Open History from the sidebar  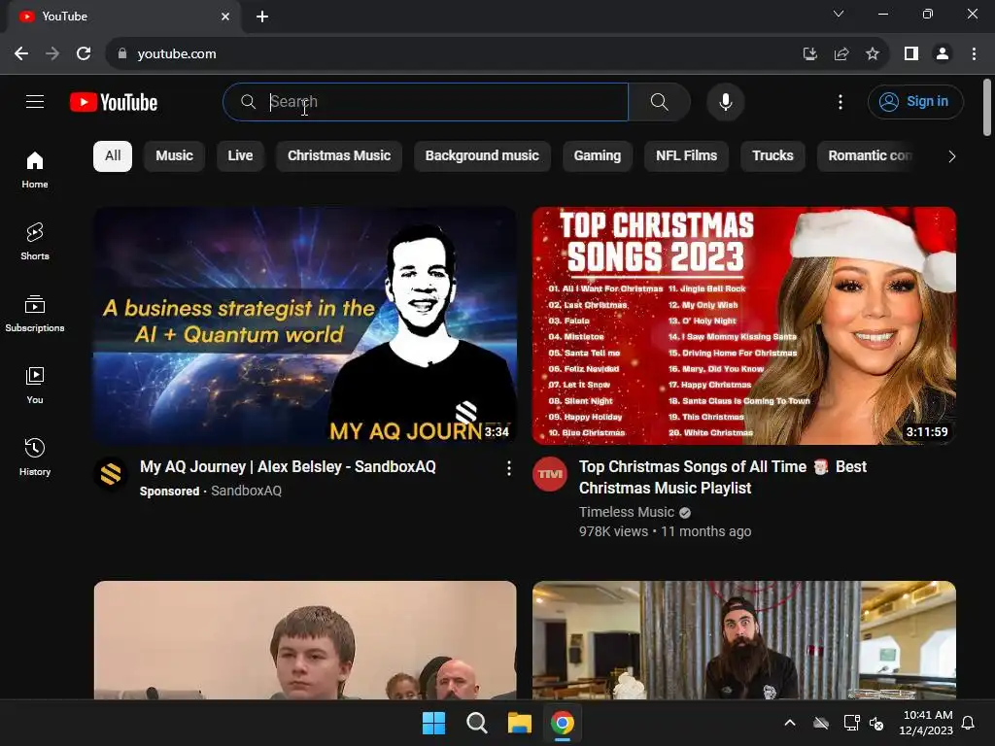click(35, 457)
